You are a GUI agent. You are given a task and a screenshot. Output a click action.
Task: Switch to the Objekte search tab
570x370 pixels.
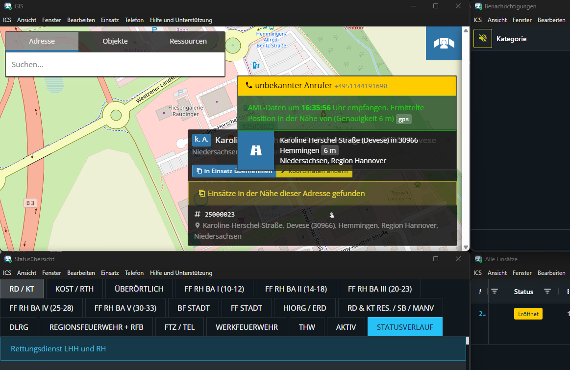(x=115, y=41)
